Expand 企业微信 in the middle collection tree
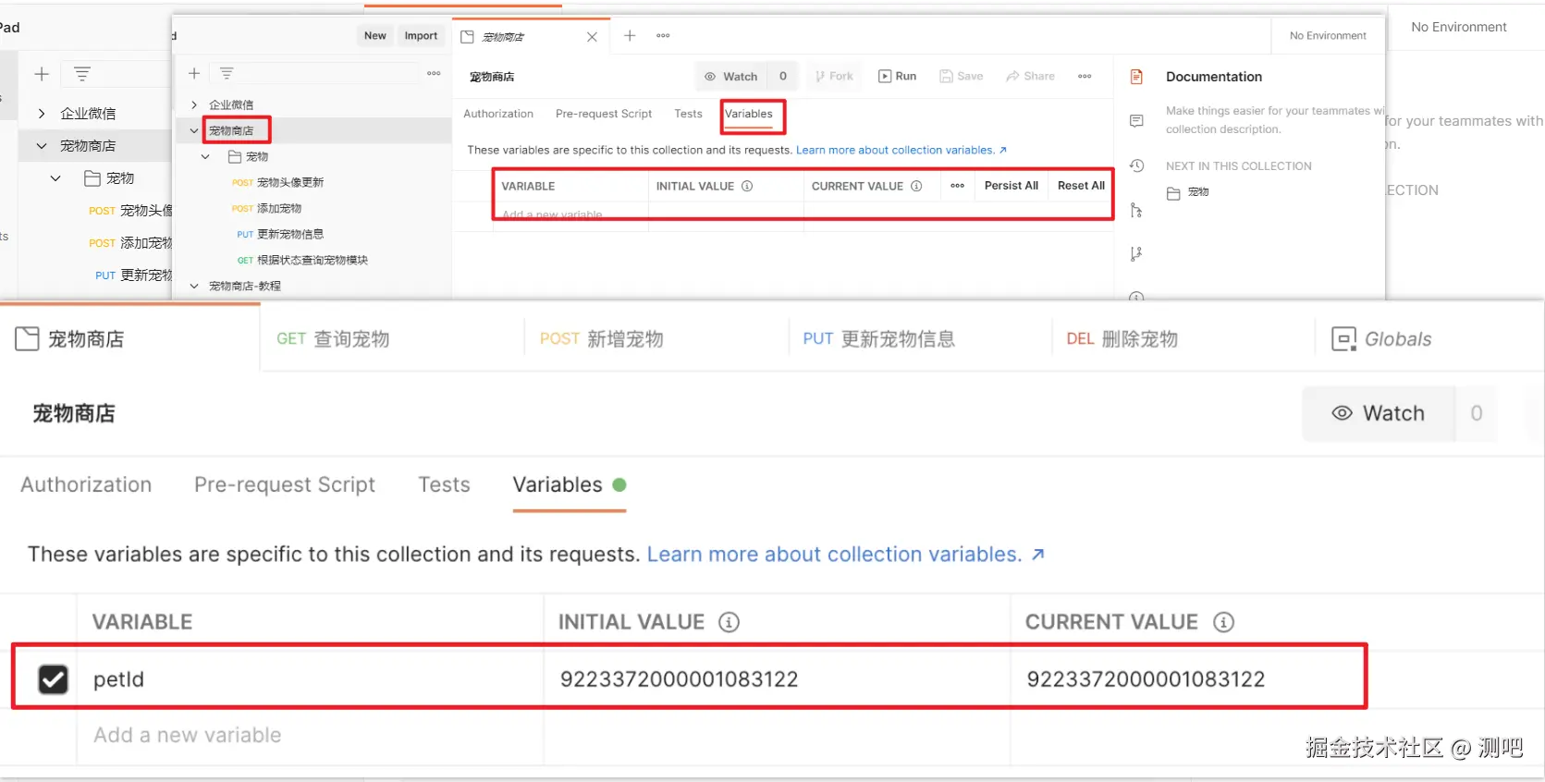This screenshot has width=1545, height=782. 194,104
